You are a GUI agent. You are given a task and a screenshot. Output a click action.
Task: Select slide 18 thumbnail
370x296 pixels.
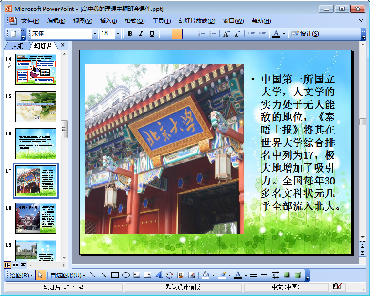click(x=36, y=218)
